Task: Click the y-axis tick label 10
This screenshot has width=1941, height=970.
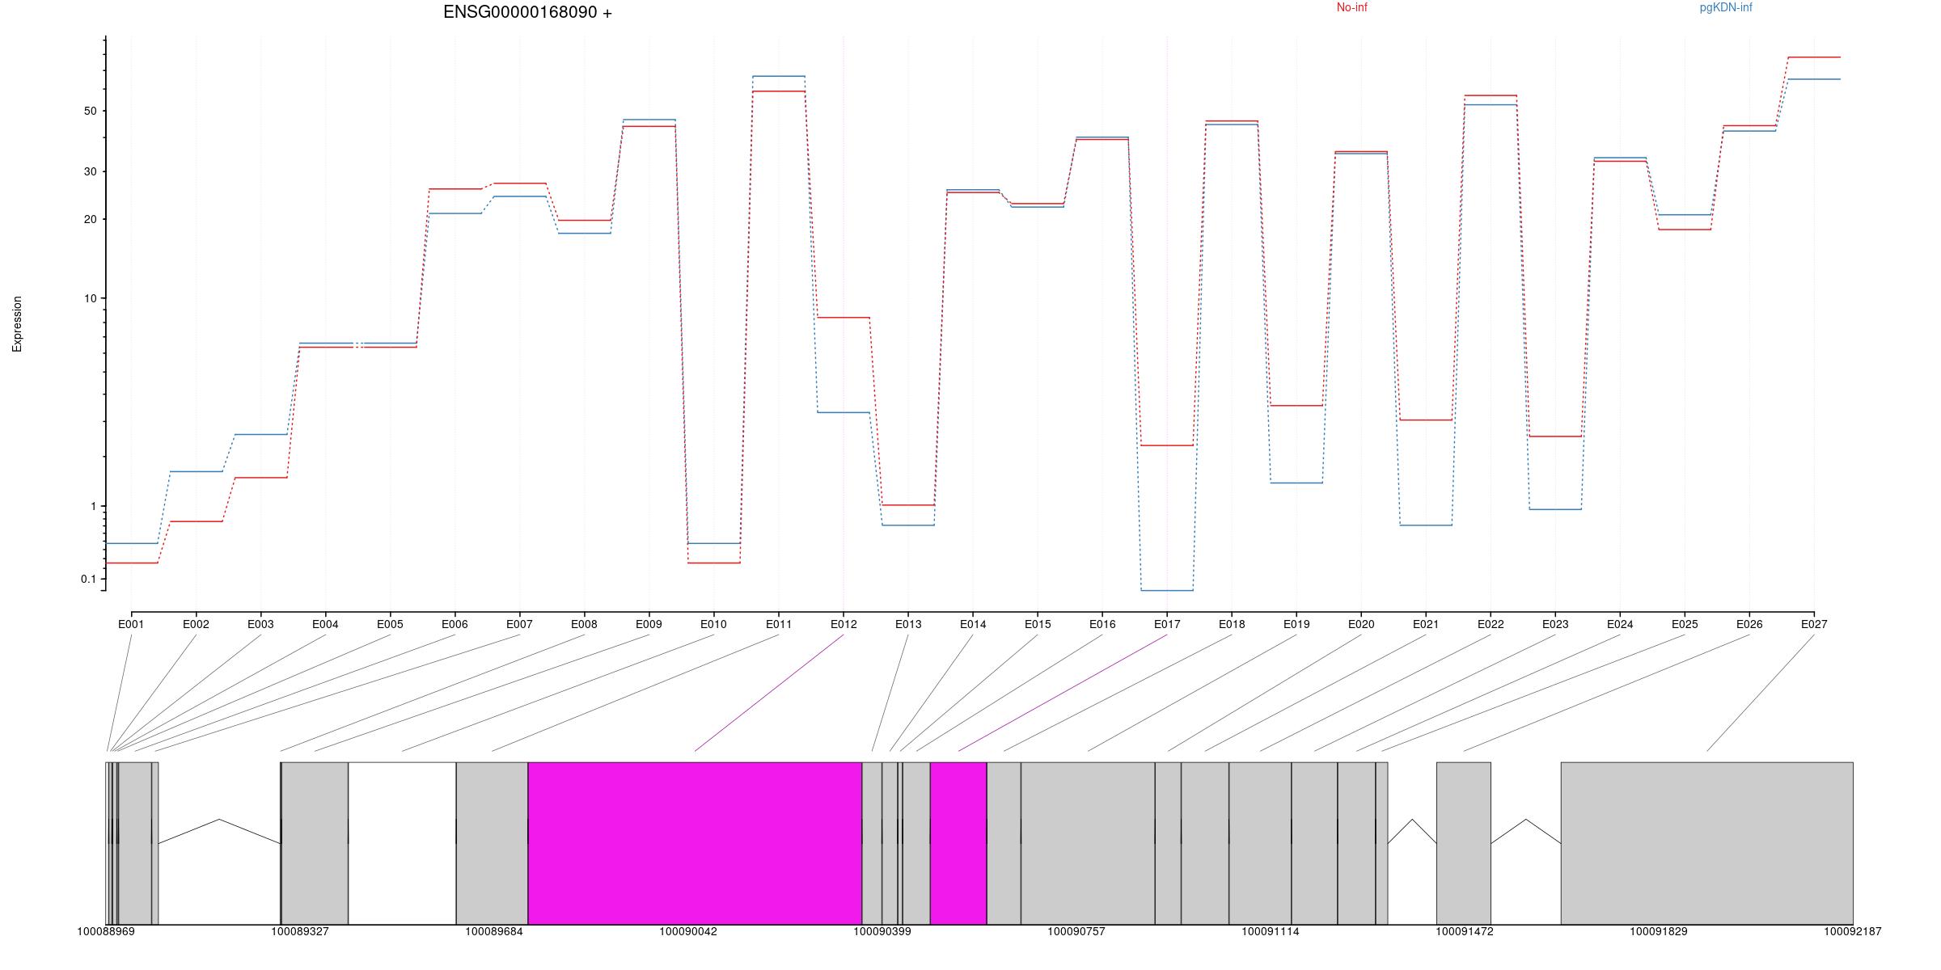Action: (90, 298)
